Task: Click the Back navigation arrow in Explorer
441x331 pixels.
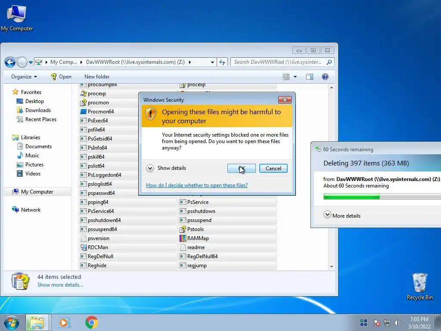Action: (10, 62)
